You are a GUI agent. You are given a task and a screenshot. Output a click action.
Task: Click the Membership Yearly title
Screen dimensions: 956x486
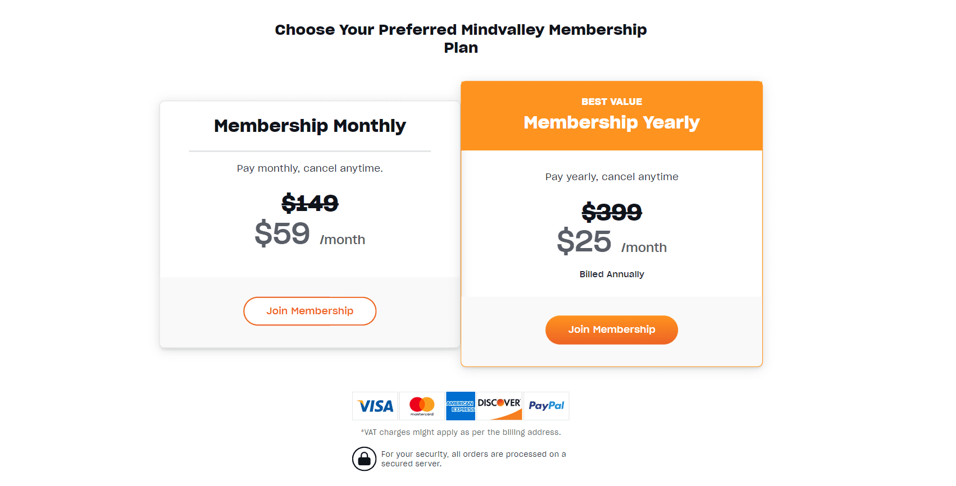[x=611, y=122]
